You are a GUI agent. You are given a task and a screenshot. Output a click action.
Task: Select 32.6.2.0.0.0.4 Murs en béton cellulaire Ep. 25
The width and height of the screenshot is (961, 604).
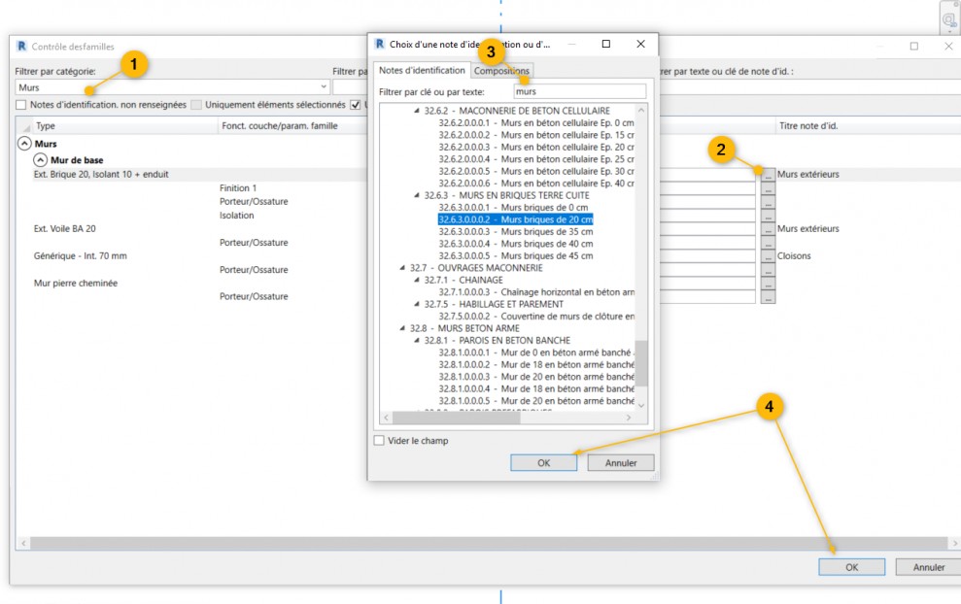pos(536,159)
